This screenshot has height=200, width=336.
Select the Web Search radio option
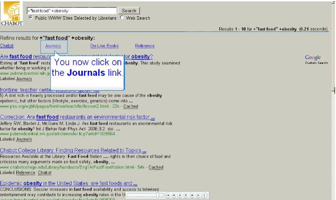122,18
